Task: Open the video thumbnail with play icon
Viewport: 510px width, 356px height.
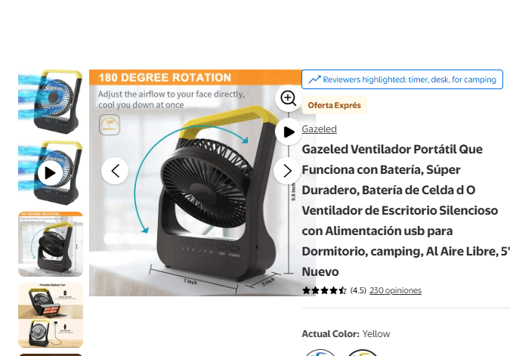Action: click(51, 173)
